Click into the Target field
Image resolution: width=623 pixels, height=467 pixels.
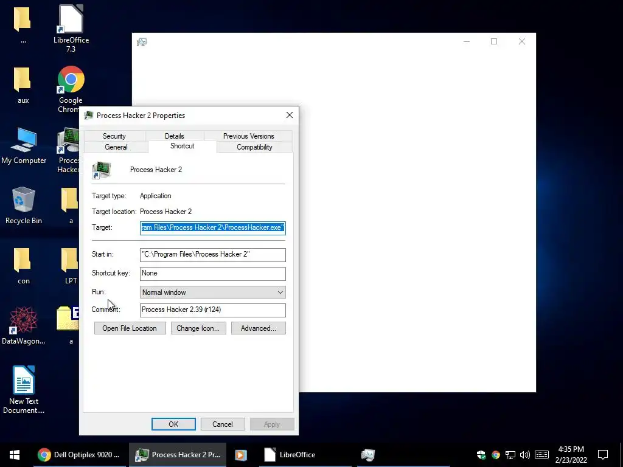point(212,227)
